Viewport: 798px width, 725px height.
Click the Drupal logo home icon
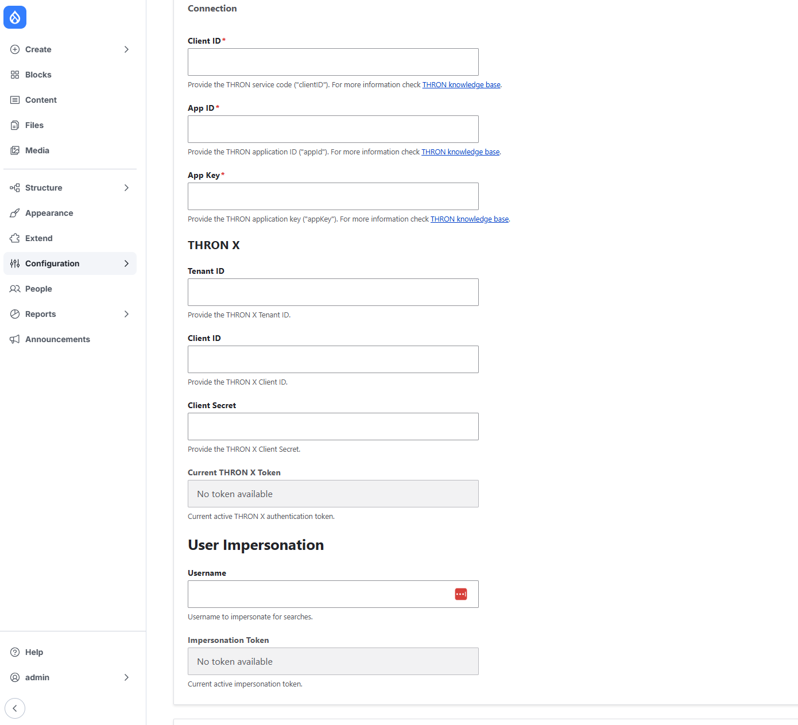pyautogui.click(x=15, y=17)
